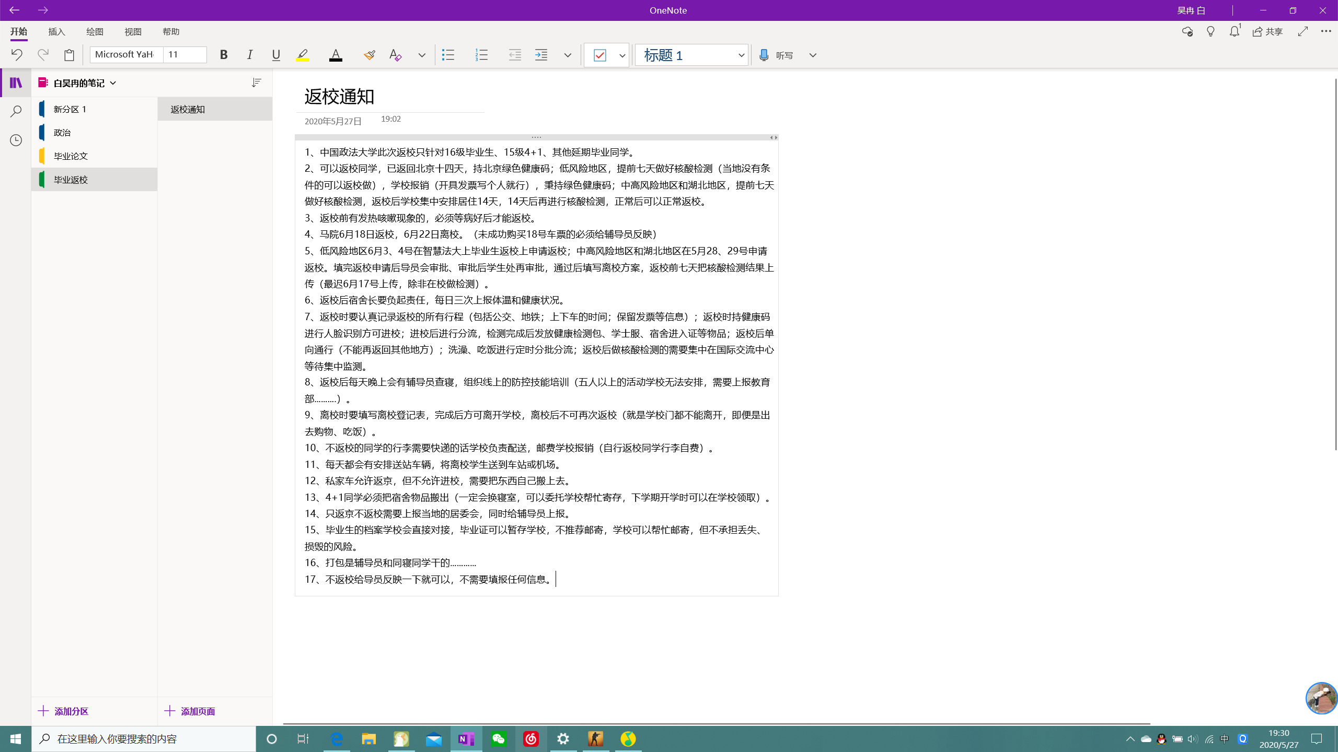Expand the 标题 1 styles dropdown
This screenshot has height=752, width=1338.
click(x=741, y=55)
